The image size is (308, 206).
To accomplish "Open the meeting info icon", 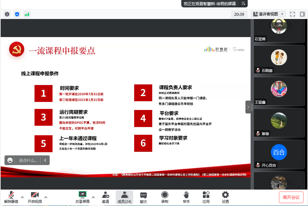I will click(x=7, y=14).
